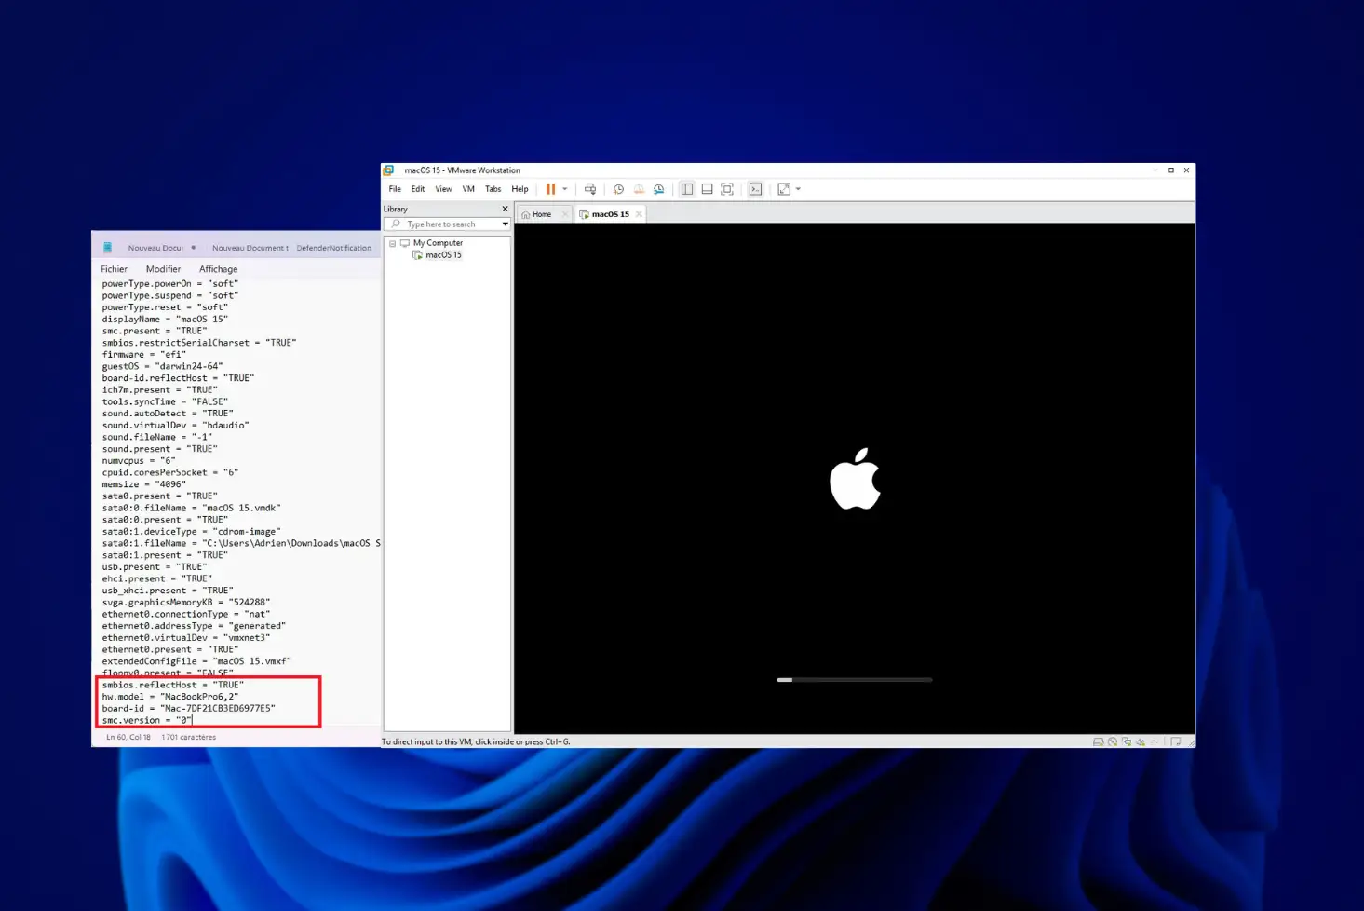
Task: Toggle the thumbnail bar view icon
Action: [708, 189]
